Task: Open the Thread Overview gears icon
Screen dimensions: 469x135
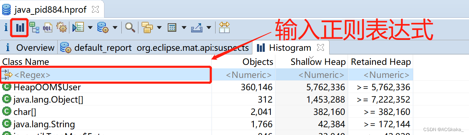Action: [x=62, y=27]
